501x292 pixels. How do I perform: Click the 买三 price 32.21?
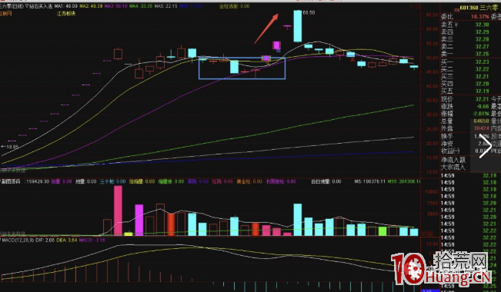pyautogui.click(x=483, y=77)
